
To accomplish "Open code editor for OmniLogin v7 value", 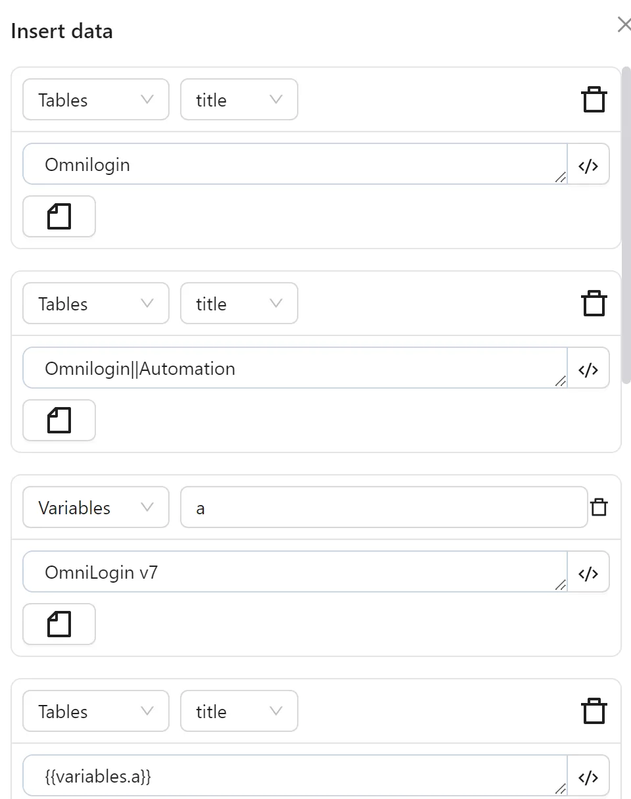I will click(x=588, y=572).
